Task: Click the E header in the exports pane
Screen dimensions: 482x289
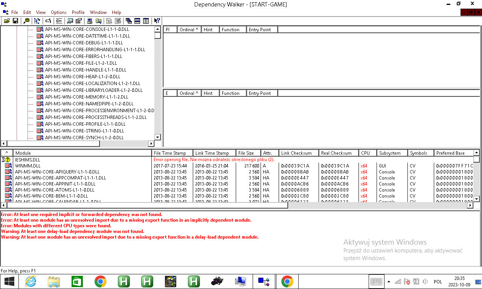Action: (x=170, y=93)
